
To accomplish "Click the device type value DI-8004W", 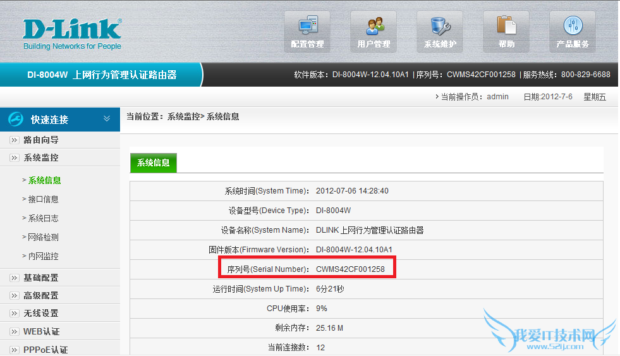I will click(x=333, y=211).
